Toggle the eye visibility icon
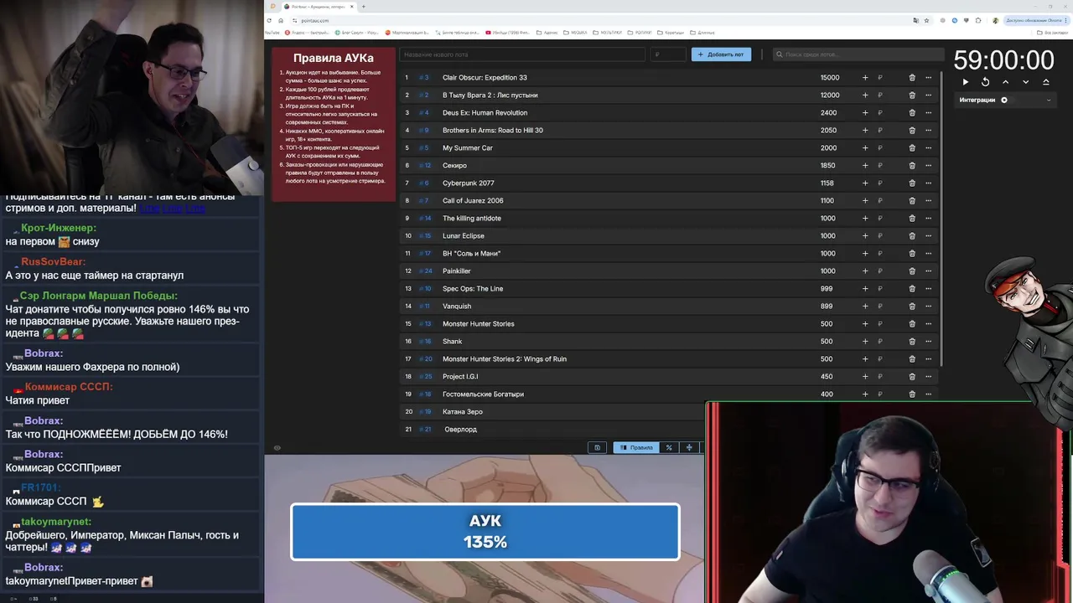The image size is (1073, 603). pyautogui.click(x=277, y=447)
